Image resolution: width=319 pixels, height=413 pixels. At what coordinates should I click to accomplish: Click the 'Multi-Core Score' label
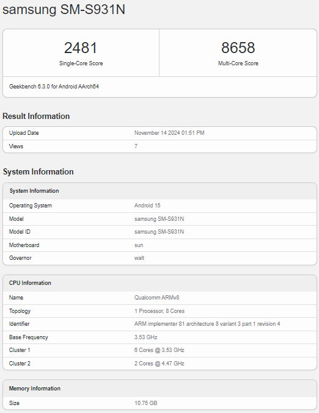pyautogui.click(x=238, y=63)
